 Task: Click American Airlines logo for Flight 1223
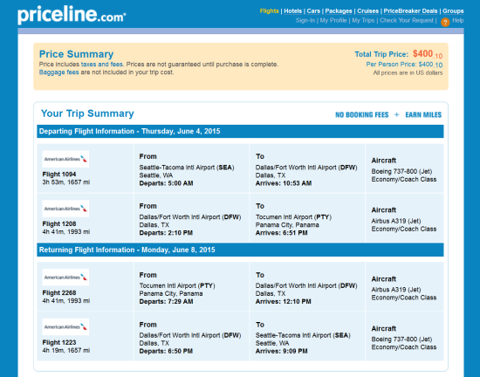click(65, 326)
